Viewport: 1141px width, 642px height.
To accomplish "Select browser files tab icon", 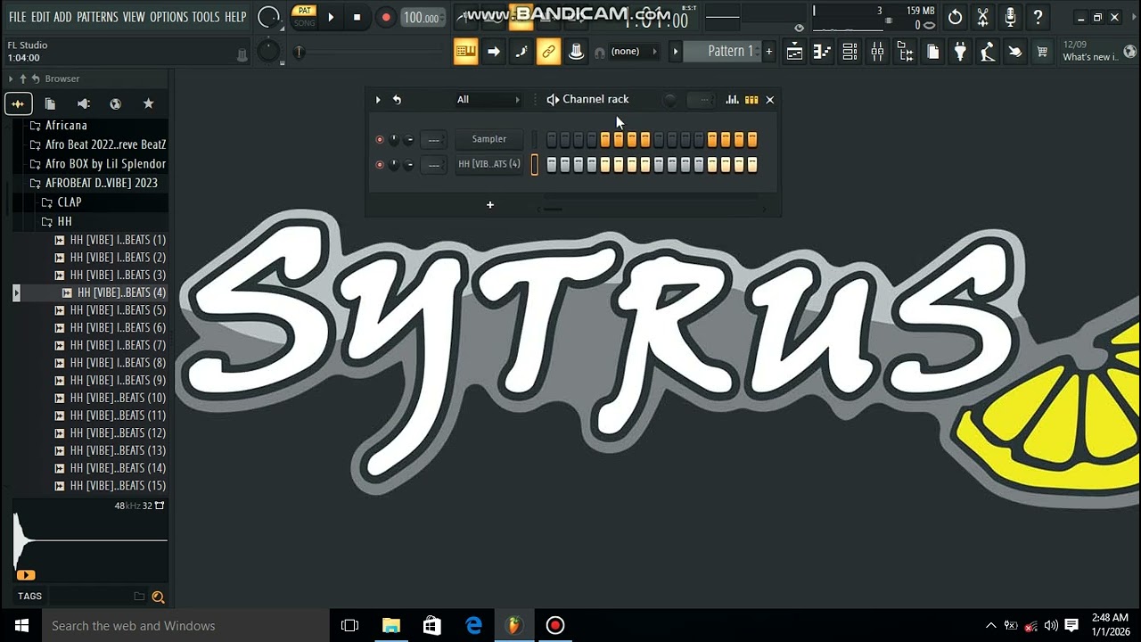I will click(x=50, y=104).
